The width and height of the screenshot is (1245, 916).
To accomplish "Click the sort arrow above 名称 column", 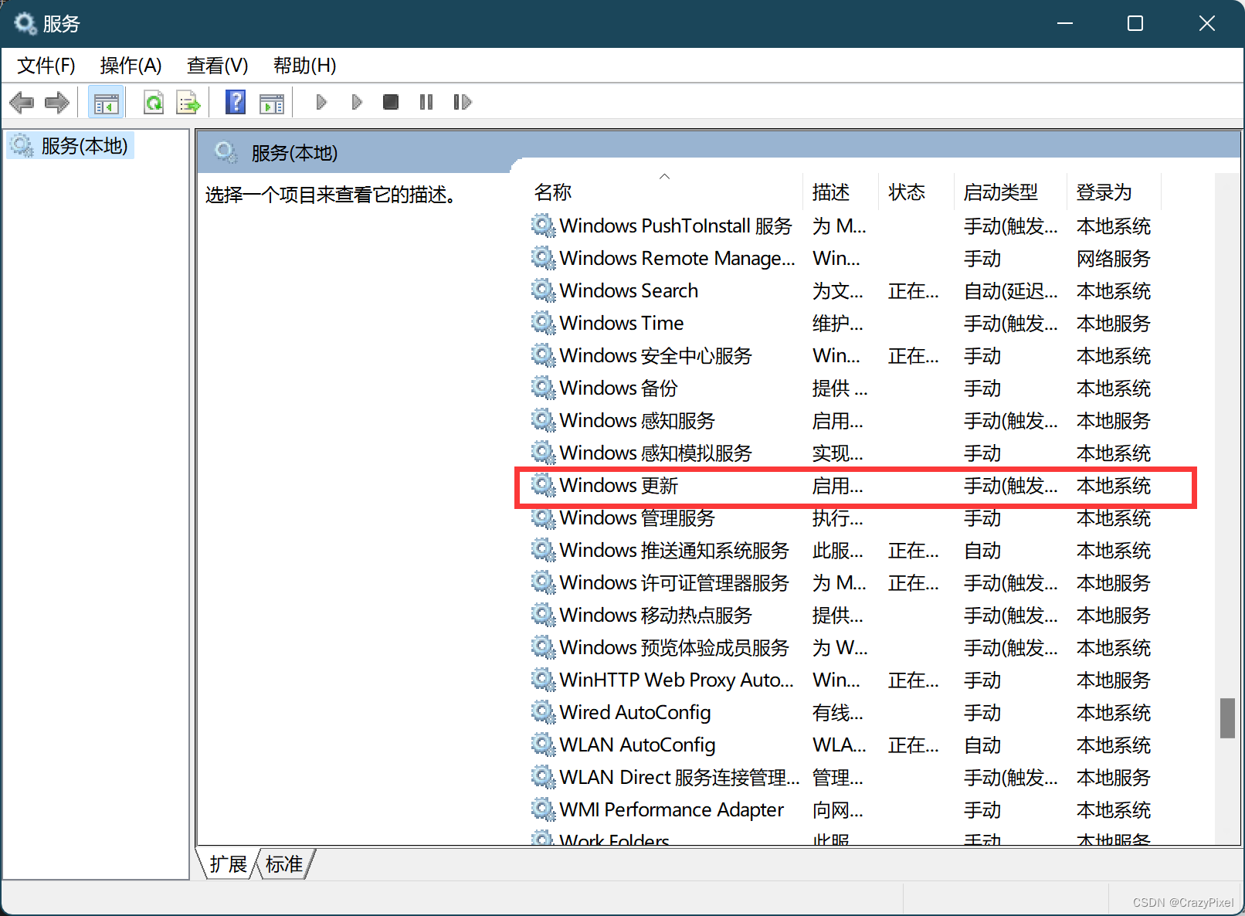I will pos(664,177).
